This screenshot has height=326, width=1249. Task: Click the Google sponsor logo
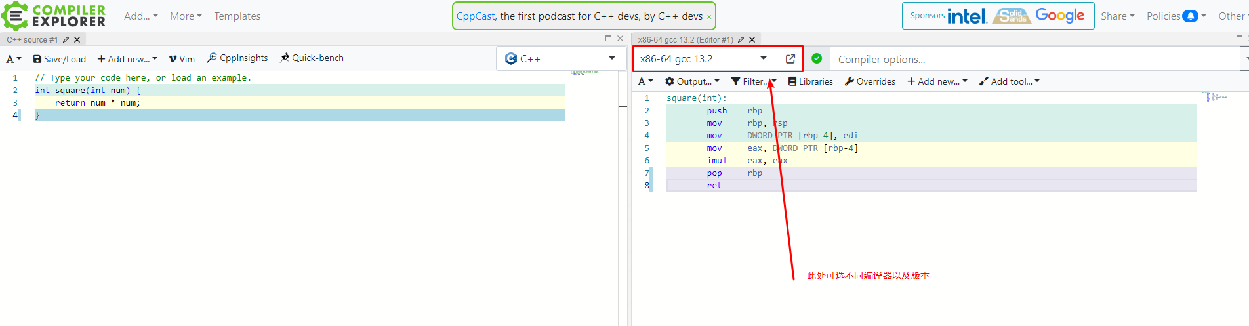pyautogui.click(x=1060, y=16)
